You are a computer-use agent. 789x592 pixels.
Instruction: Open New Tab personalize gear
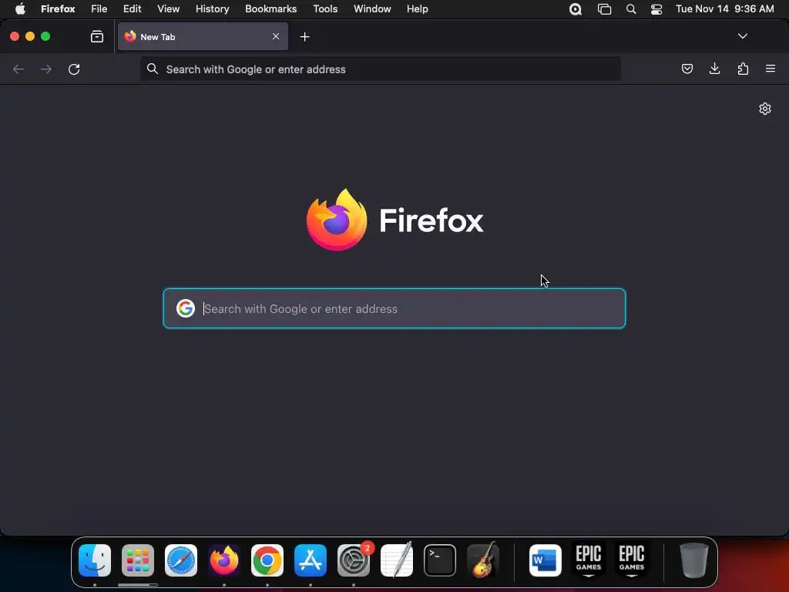coord(765,109)
